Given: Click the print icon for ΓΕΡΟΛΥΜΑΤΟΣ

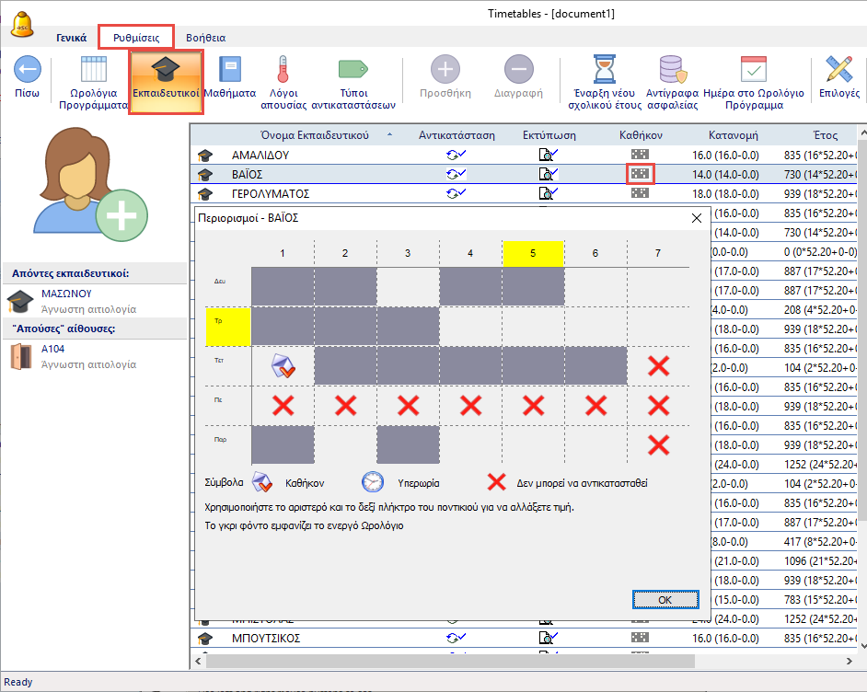Looking at the screenshot, I should pyautogui.click(x=548, y=193).
